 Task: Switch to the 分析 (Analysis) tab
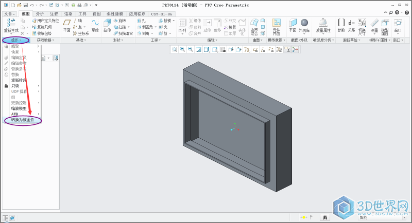tap(40, 14)
